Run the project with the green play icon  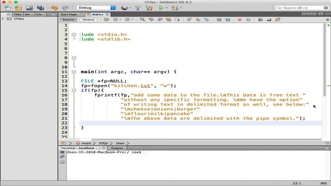[x=161, y=8]
